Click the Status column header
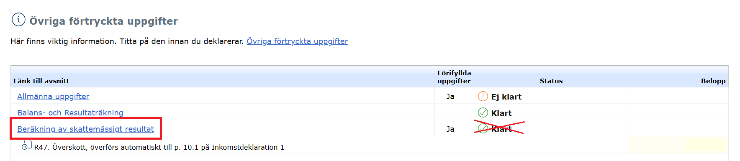The width and height of the screenshot is (740, 161). tap(551, 81)
